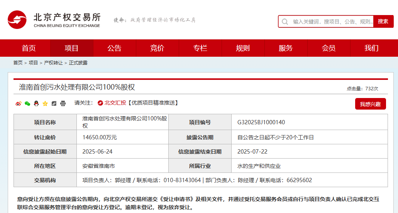Open the 规则 nav menu
The height and width of the screenshot is (213, 398).
click(243, 48)
